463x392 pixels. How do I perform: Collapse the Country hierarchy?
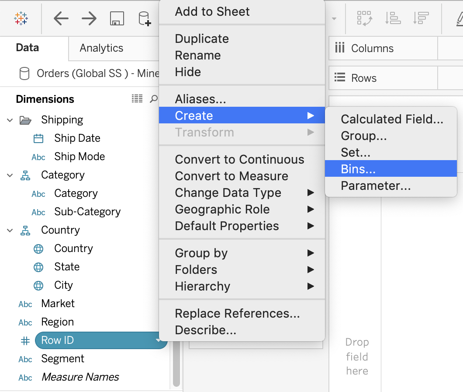tap(10, 230)
